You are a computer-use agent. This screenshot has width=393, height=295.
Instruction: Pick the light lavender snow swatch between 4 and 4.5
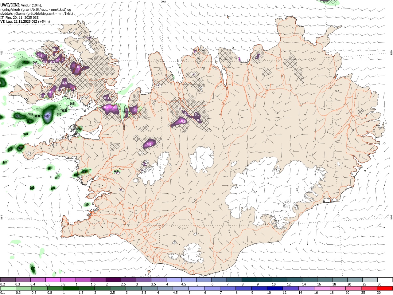tap(173, 280)
